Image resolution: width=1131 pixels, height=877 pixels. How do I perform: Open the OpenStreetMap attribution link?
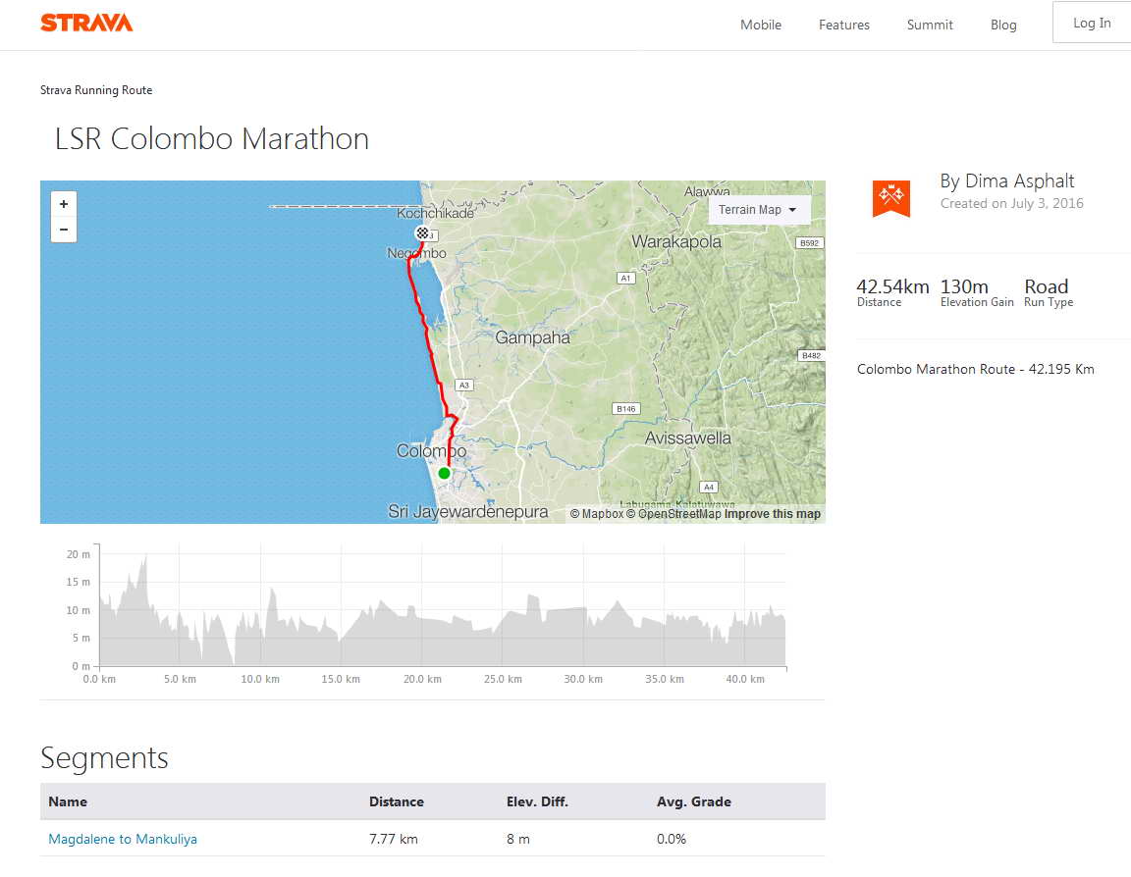coord(673,514)
